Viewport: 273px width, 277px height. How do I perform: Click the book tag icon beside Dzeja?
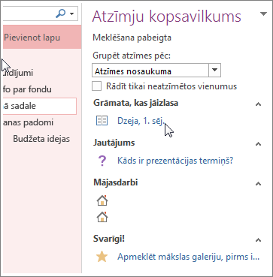click(x=102, y=121)
